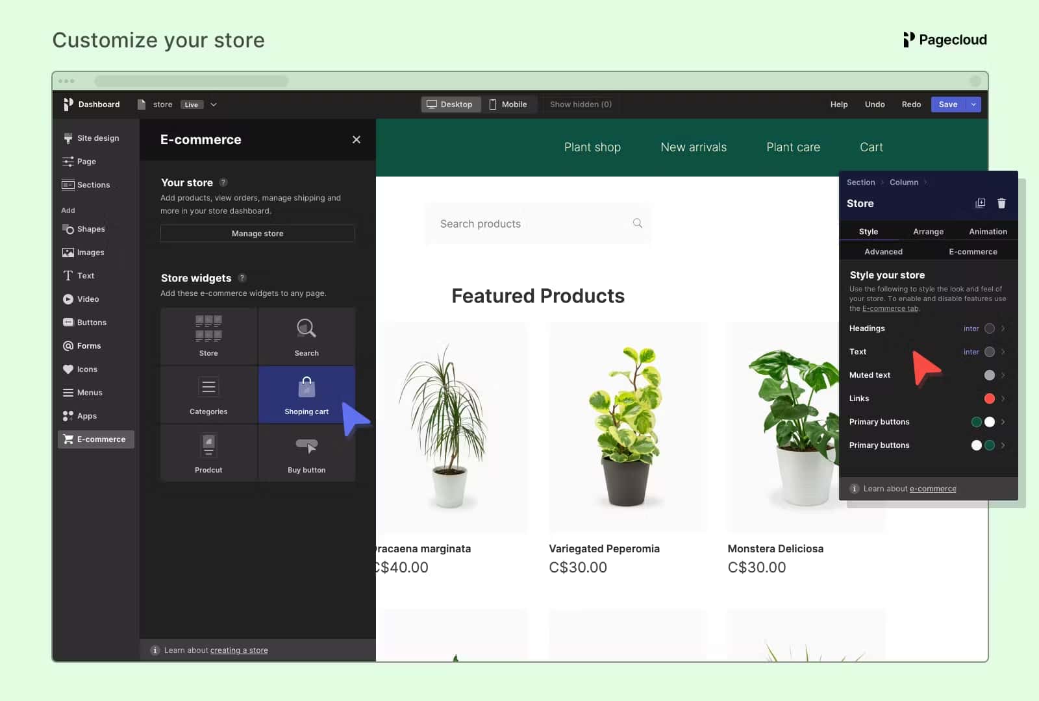The image size is (1039, 701).
Task: Add a Shapes element
Action: 84,229
